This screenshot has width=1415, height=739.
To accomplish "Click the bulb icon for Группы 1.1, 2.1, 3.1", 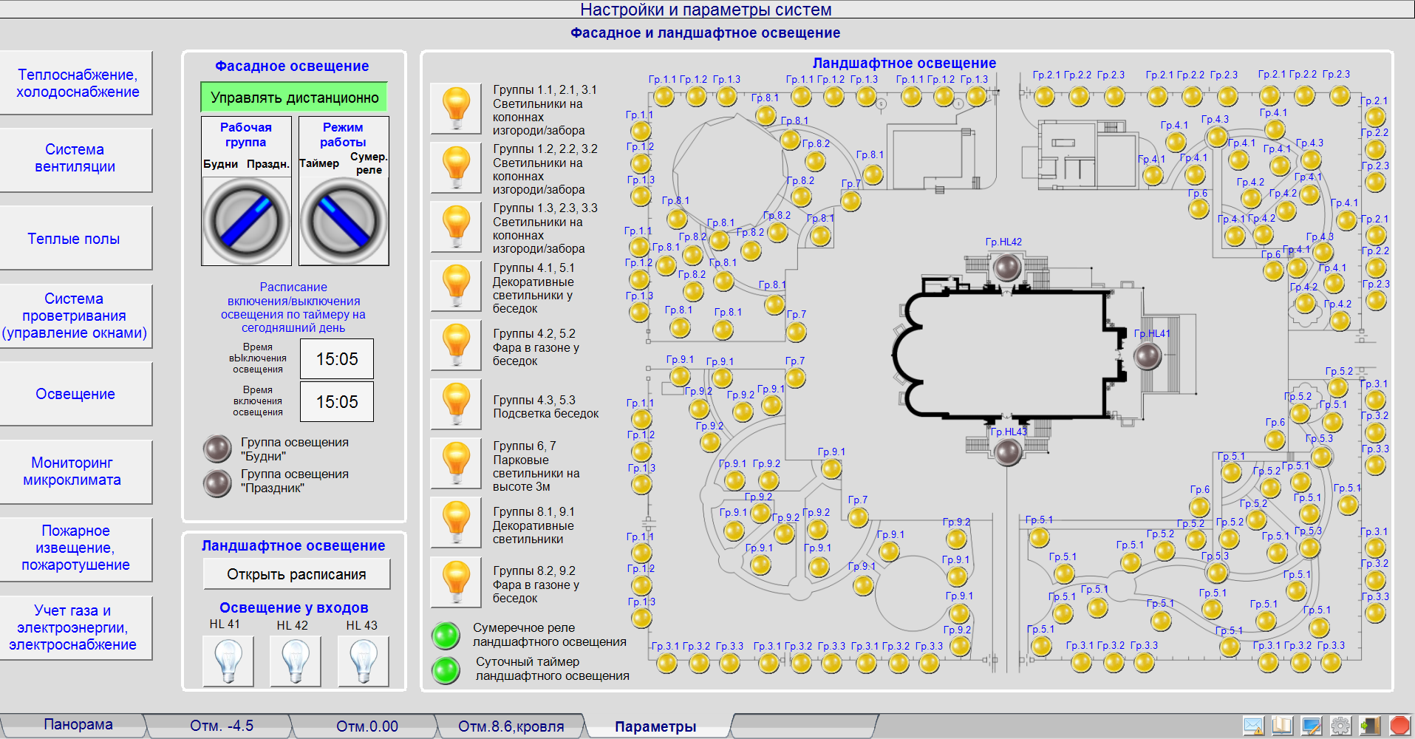I will 456,109.
